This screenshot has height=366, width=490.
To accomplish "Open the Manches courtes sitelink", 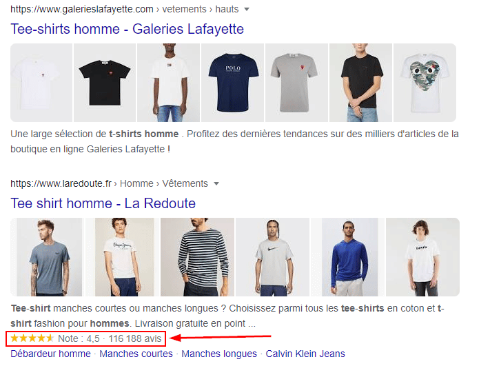I will click(136, 354).
